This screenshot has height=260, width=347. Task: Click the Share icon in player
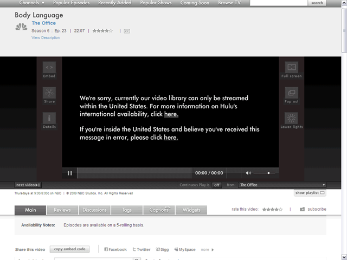tap(49, 93)
